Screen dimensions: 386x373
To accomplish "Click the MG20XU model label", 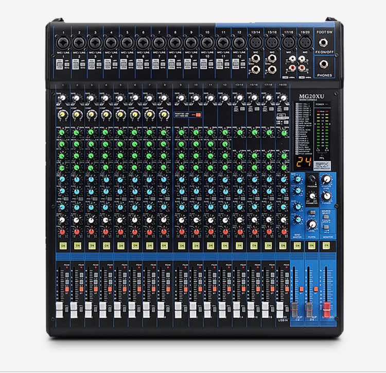I will pos(311,96).
